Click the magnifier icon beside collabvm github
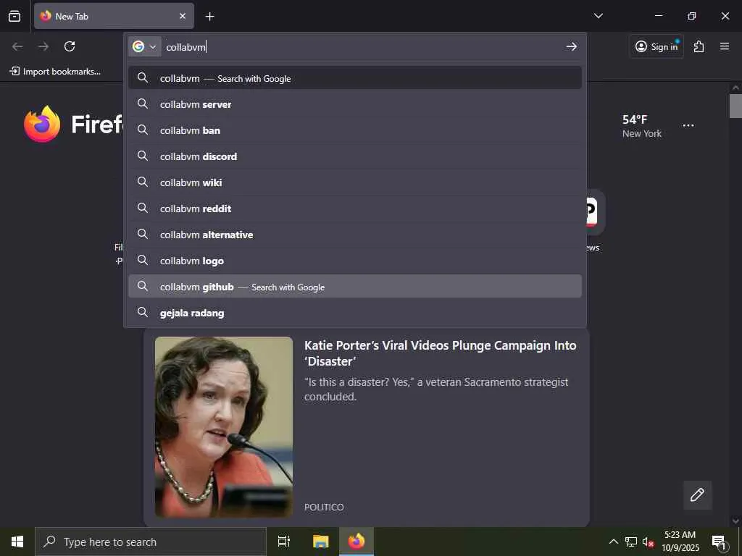 pos(143,285)
